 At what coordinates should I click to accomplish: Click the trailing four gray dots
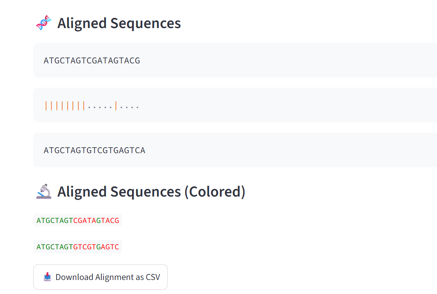pos(129,107)
